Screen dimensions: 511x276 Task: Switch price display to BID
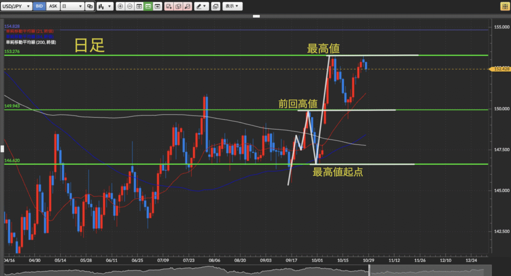coord(39,6)
